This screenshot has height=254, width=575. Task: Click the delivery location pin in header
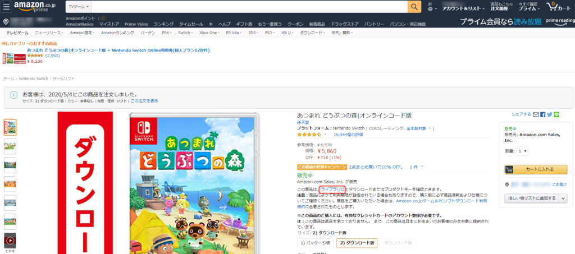click(x=6, y=22)
